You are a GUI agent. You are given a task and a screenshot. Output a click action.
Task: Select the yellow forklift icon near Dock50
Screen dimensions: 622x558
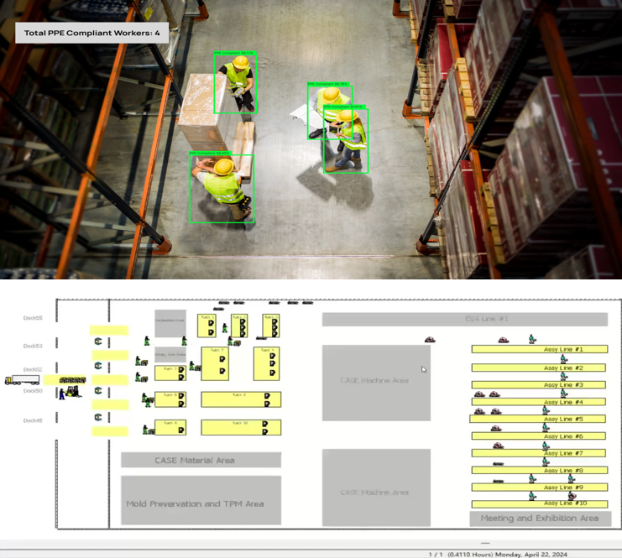pyautogui.click(x=74, y=392)
